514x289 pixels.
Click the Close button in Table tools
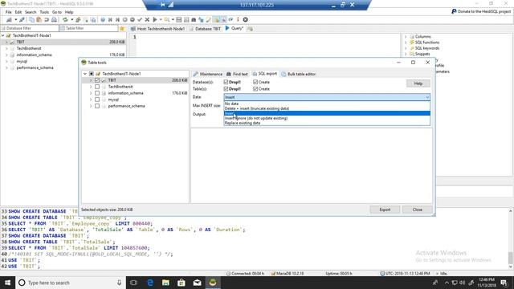click(x=418, y=210)
